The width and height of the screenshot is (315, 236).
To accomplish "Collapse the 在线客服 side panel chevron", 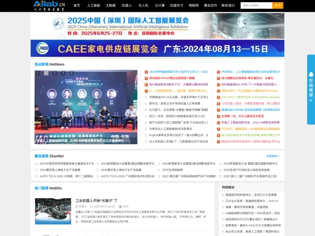I will pyautogui.click(x=311, y=100).
